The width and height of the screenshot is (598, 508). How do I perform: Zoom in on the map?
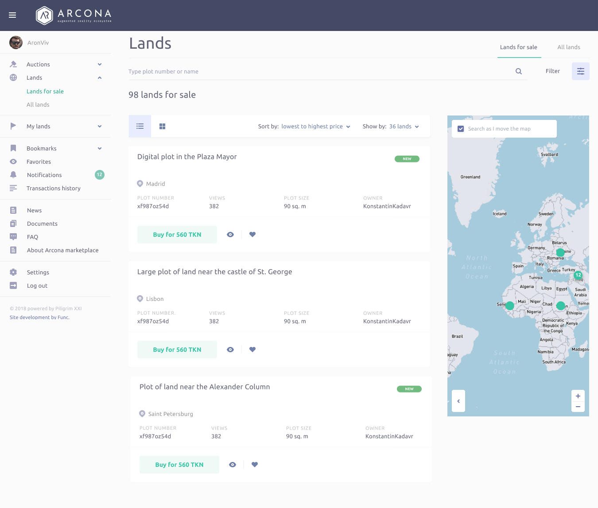578,396
